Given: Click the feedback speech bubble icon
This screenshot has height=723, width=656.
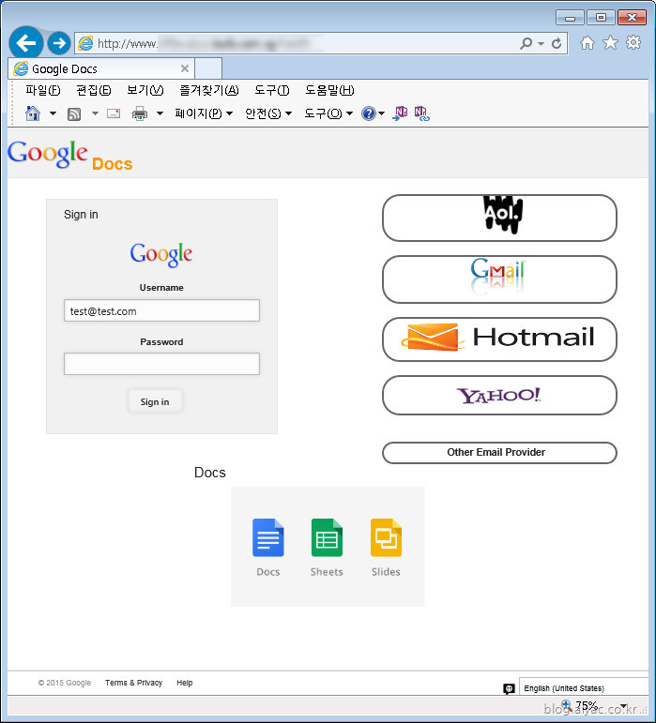Looking at the screenshot, I should (509, 688).
